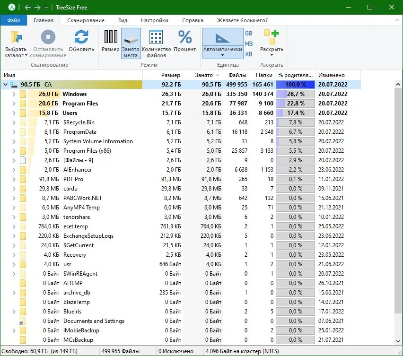The height and width of the screenshot is (356, 403).
Task: Click the Раскрыть expand icon
Action: [272, 37]
